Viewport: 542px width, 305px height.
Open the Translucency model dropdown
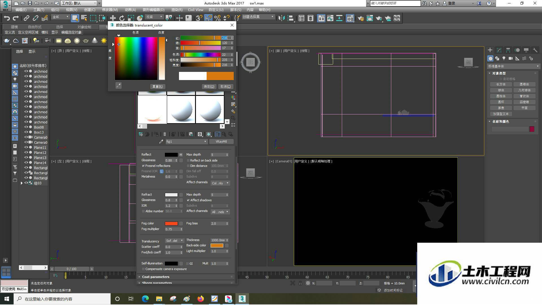coord(174,241)
